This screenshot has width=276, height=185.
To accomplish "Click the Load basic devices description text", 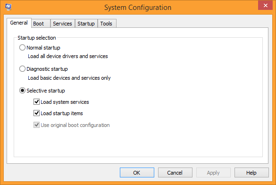I will 69,78.
